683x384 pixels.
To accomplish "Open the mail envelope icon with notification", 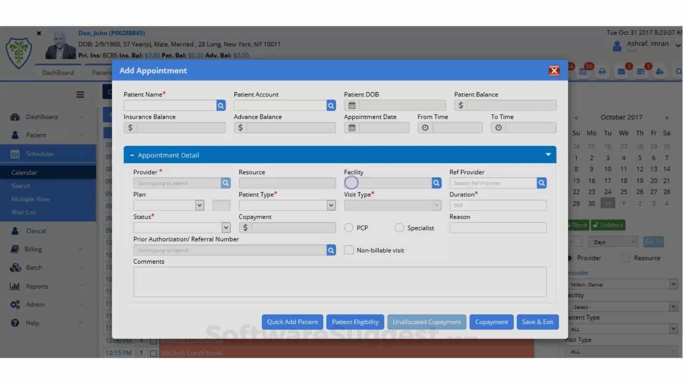I will (621, 72).
